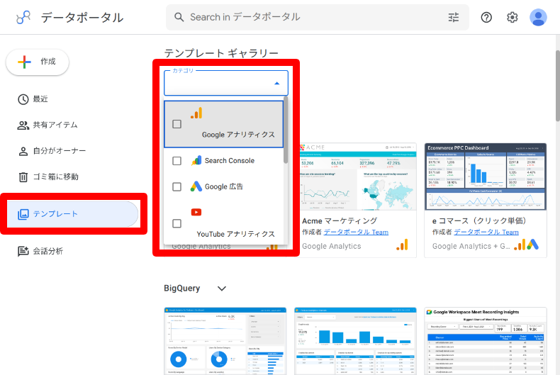Open 共有アイテム in the sidebar

click(55, 125)
